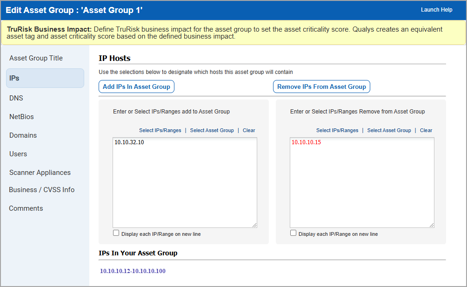Enable new-line display for IPs being removed
The image size is (467, 287).
tap(293, 233)
